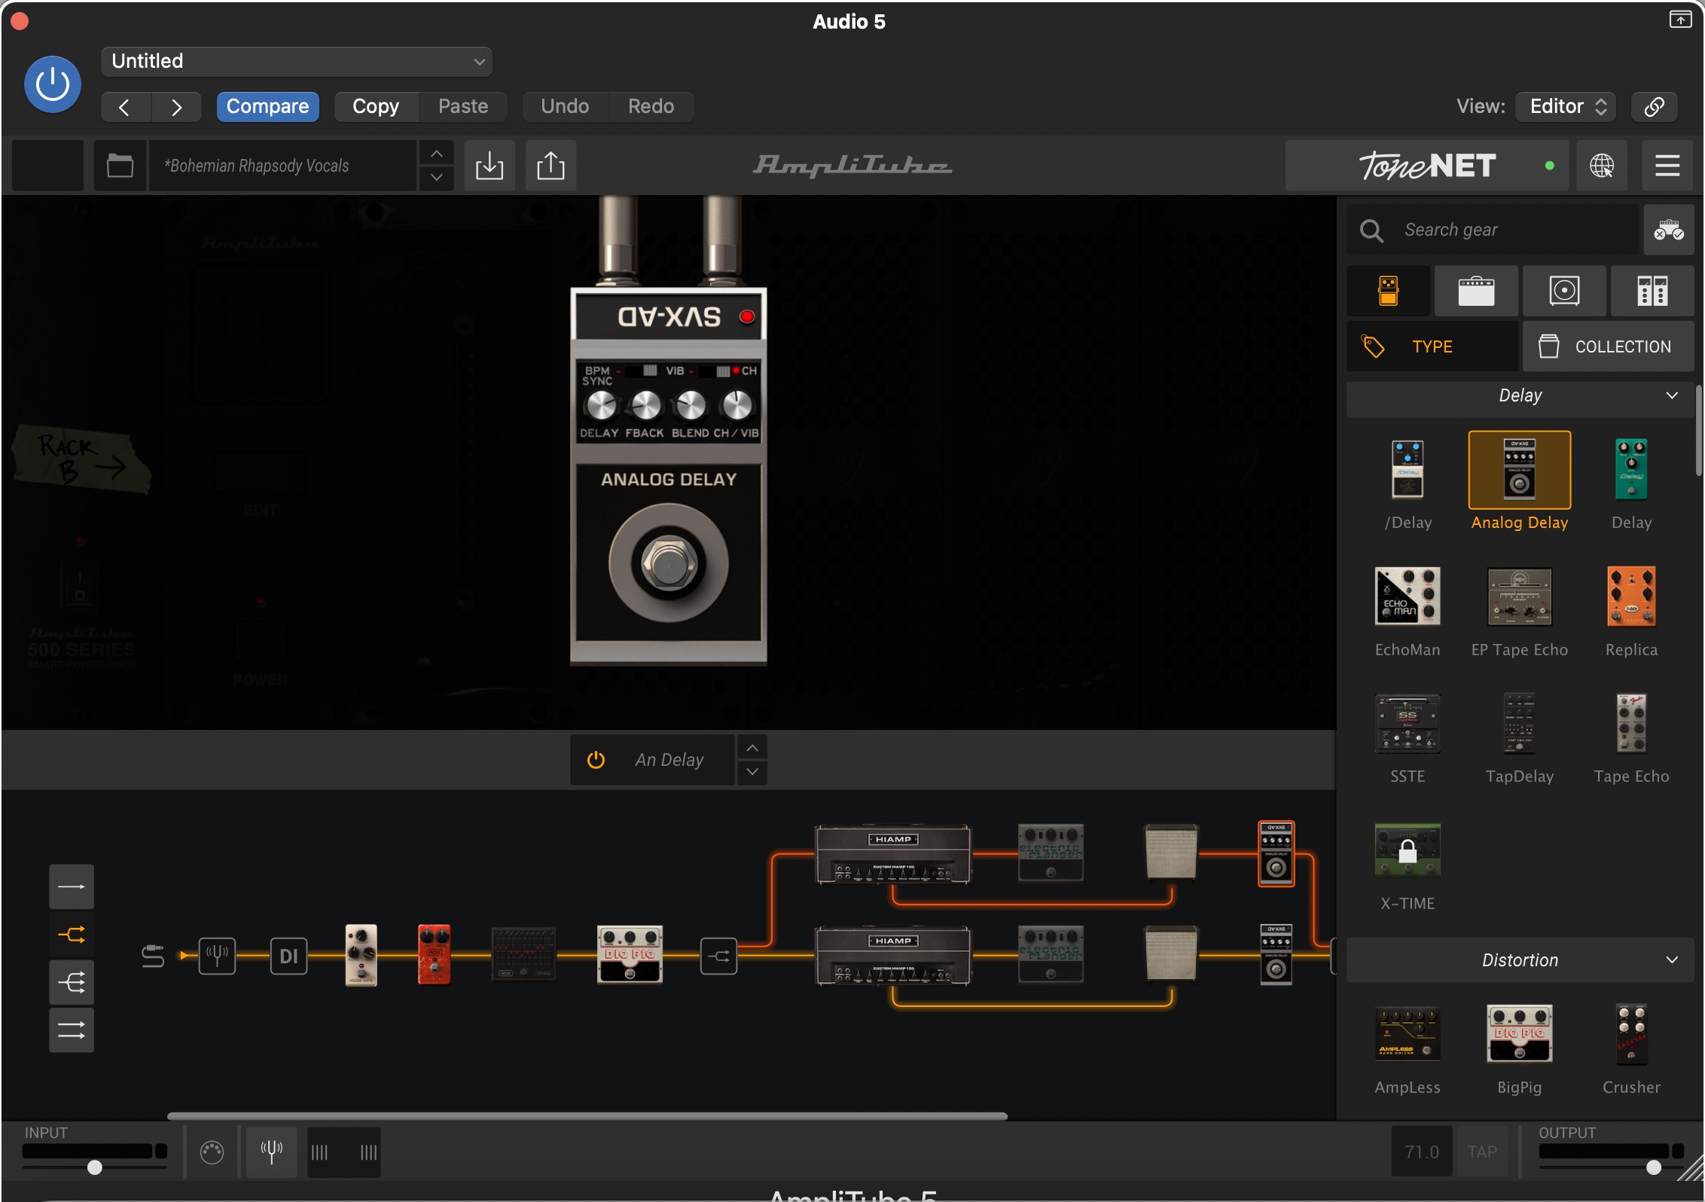Select the Bohemian Rhapsody Vocals preset name
This screenshot has height=1202, width=1705.
pyautogui.click(x=282, y=166)
